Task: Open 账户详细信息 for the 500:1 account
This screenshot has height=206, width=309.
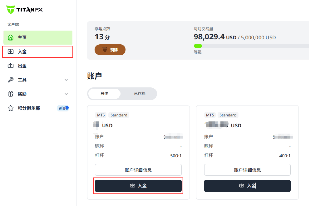Action: click(x=138, y=170)
